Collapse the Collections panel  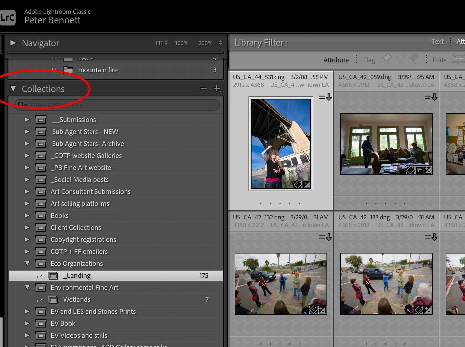tap(13, 89)
